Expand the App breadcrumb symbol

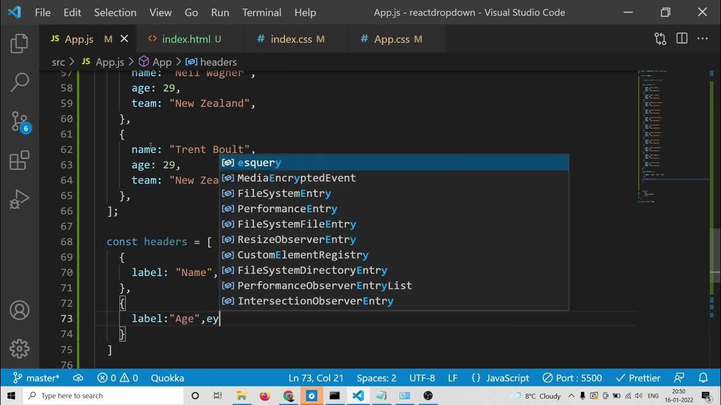click(x=162, y=62)
